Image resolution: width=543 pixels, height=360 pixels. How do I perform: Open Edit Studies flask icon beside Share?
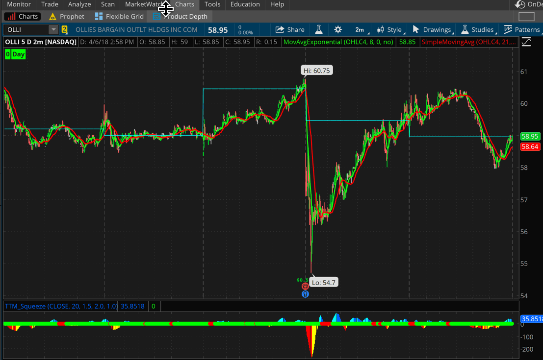tap(319, 30)
